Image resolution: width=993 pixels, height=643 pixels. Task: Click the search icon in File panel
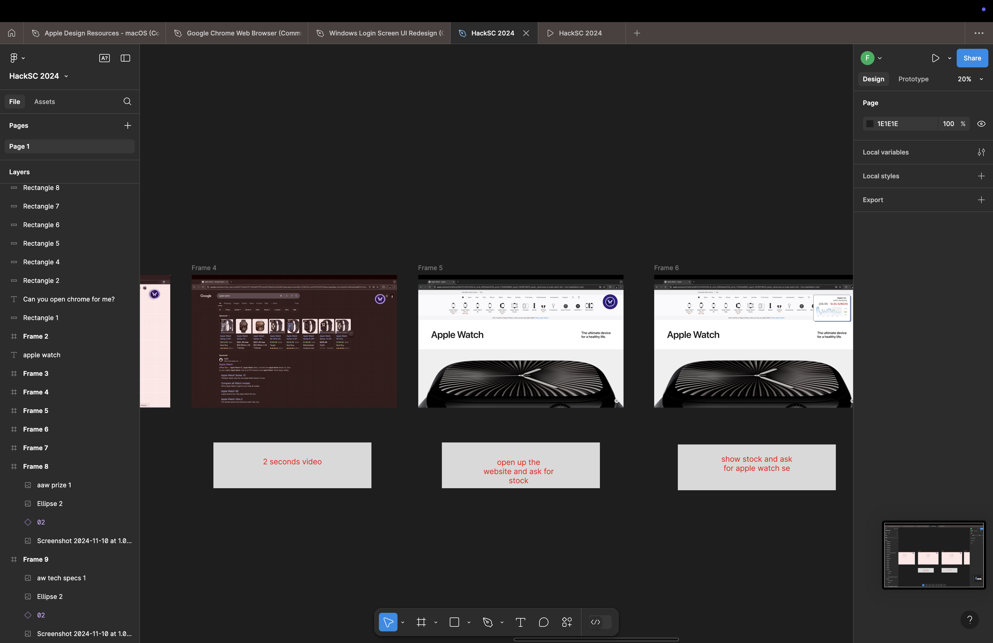127,101
